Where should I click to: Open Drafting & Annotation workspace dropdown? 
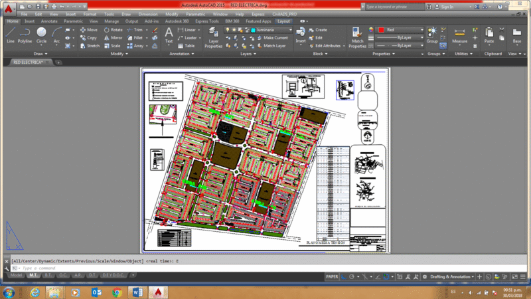point(452,276)
